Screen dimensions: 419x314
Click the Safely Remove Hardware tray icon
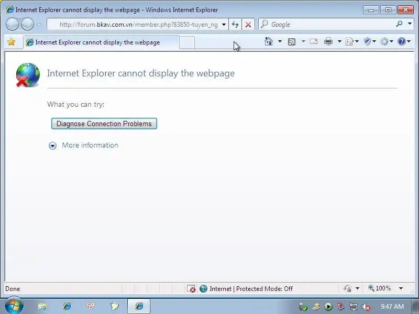303,307
